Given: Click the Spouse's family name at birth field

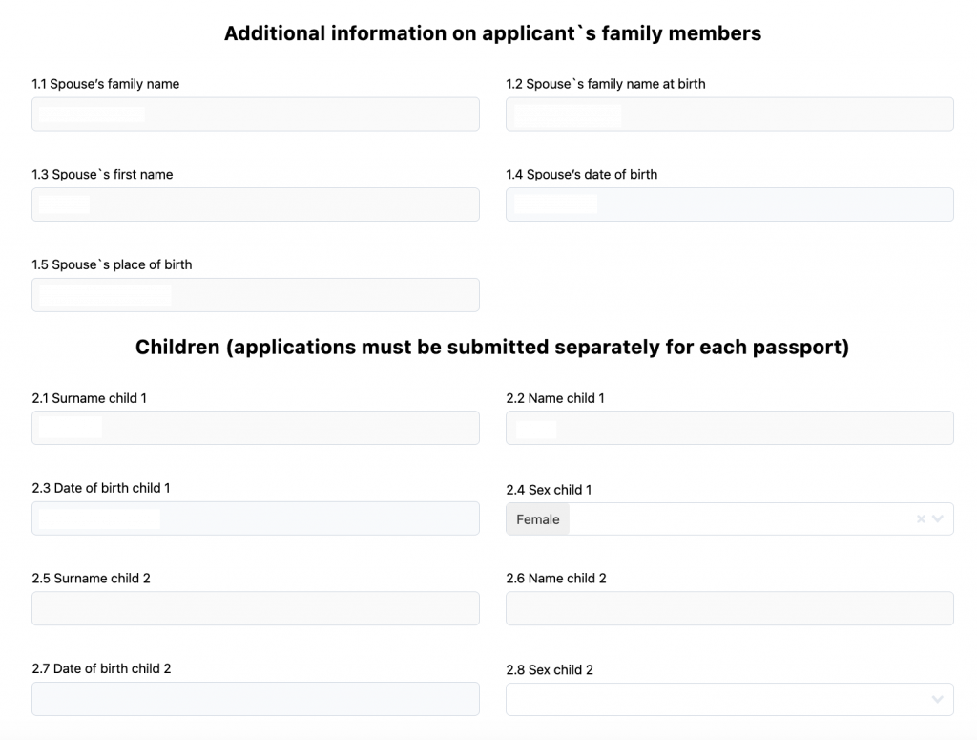Looking at the screenshot, I should [x=730, y=114].
